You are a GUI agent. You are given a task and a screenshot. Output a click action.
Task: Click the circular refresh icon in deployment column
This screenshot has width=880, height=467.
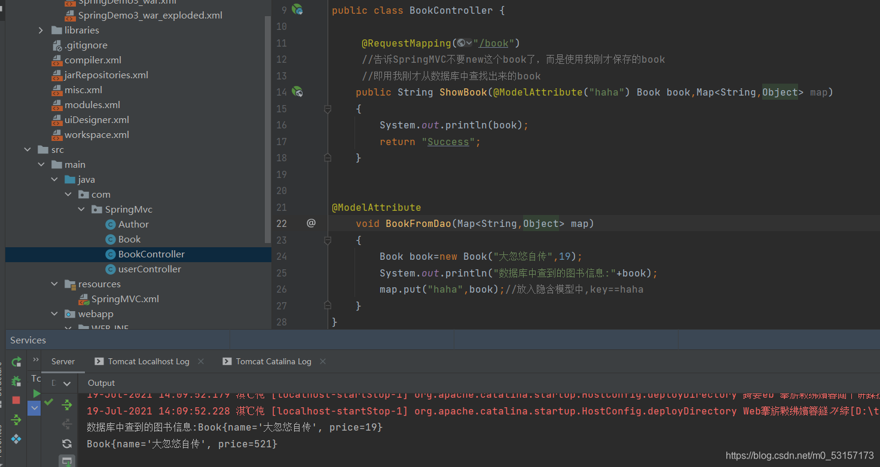(67, 444)
